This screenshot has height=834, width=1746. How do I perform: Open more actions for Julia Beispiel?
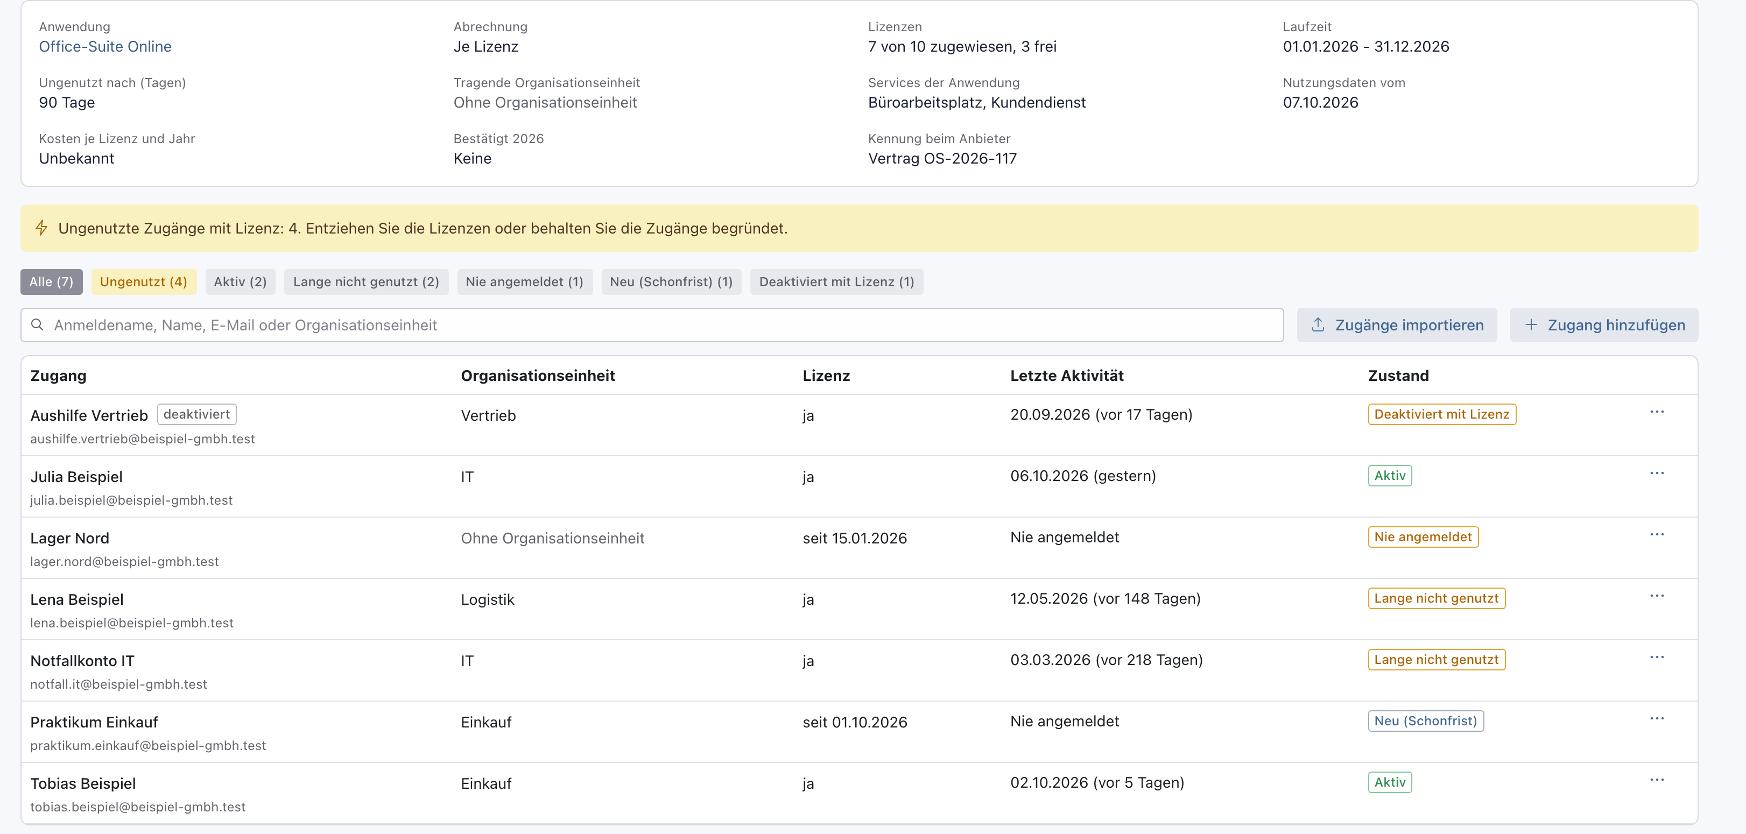(x=1657, y=473)
